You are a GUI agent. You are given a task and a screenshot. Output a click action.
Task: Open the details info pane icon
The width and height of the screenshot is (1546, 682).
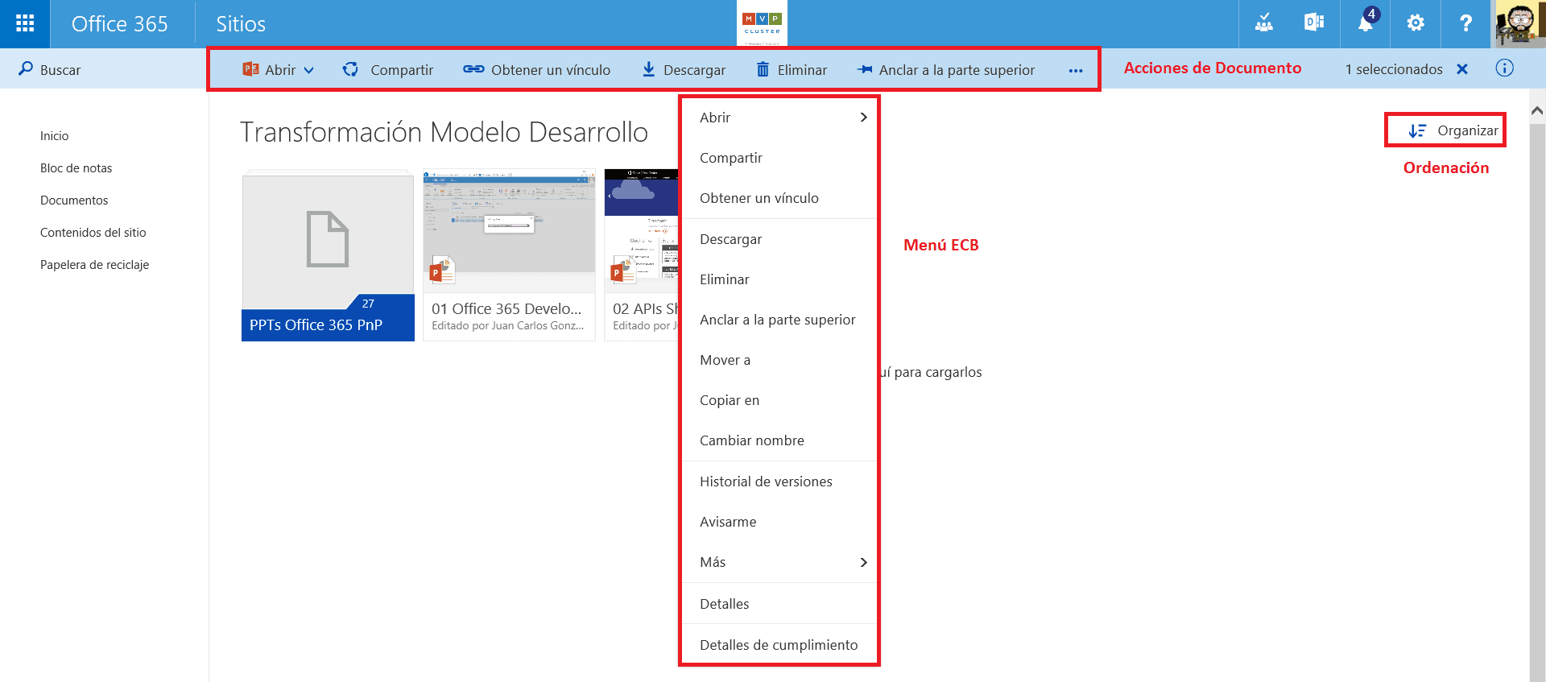(x=1504, y=68)
